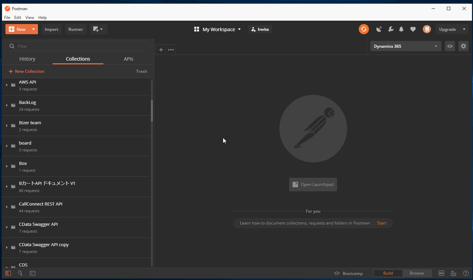This screenshot has width=473, height=280.
Task: Open notifications bell icon
Action: 401,29
